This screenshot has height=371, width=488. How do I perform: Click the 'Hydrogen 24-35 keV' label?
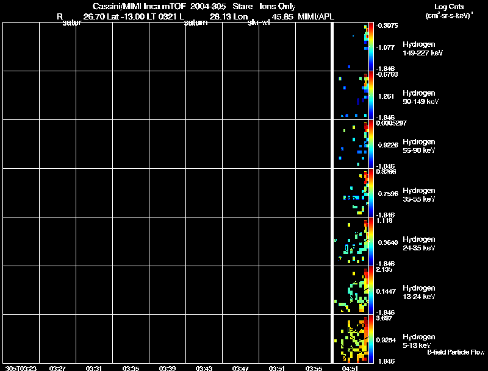point(419,244)
